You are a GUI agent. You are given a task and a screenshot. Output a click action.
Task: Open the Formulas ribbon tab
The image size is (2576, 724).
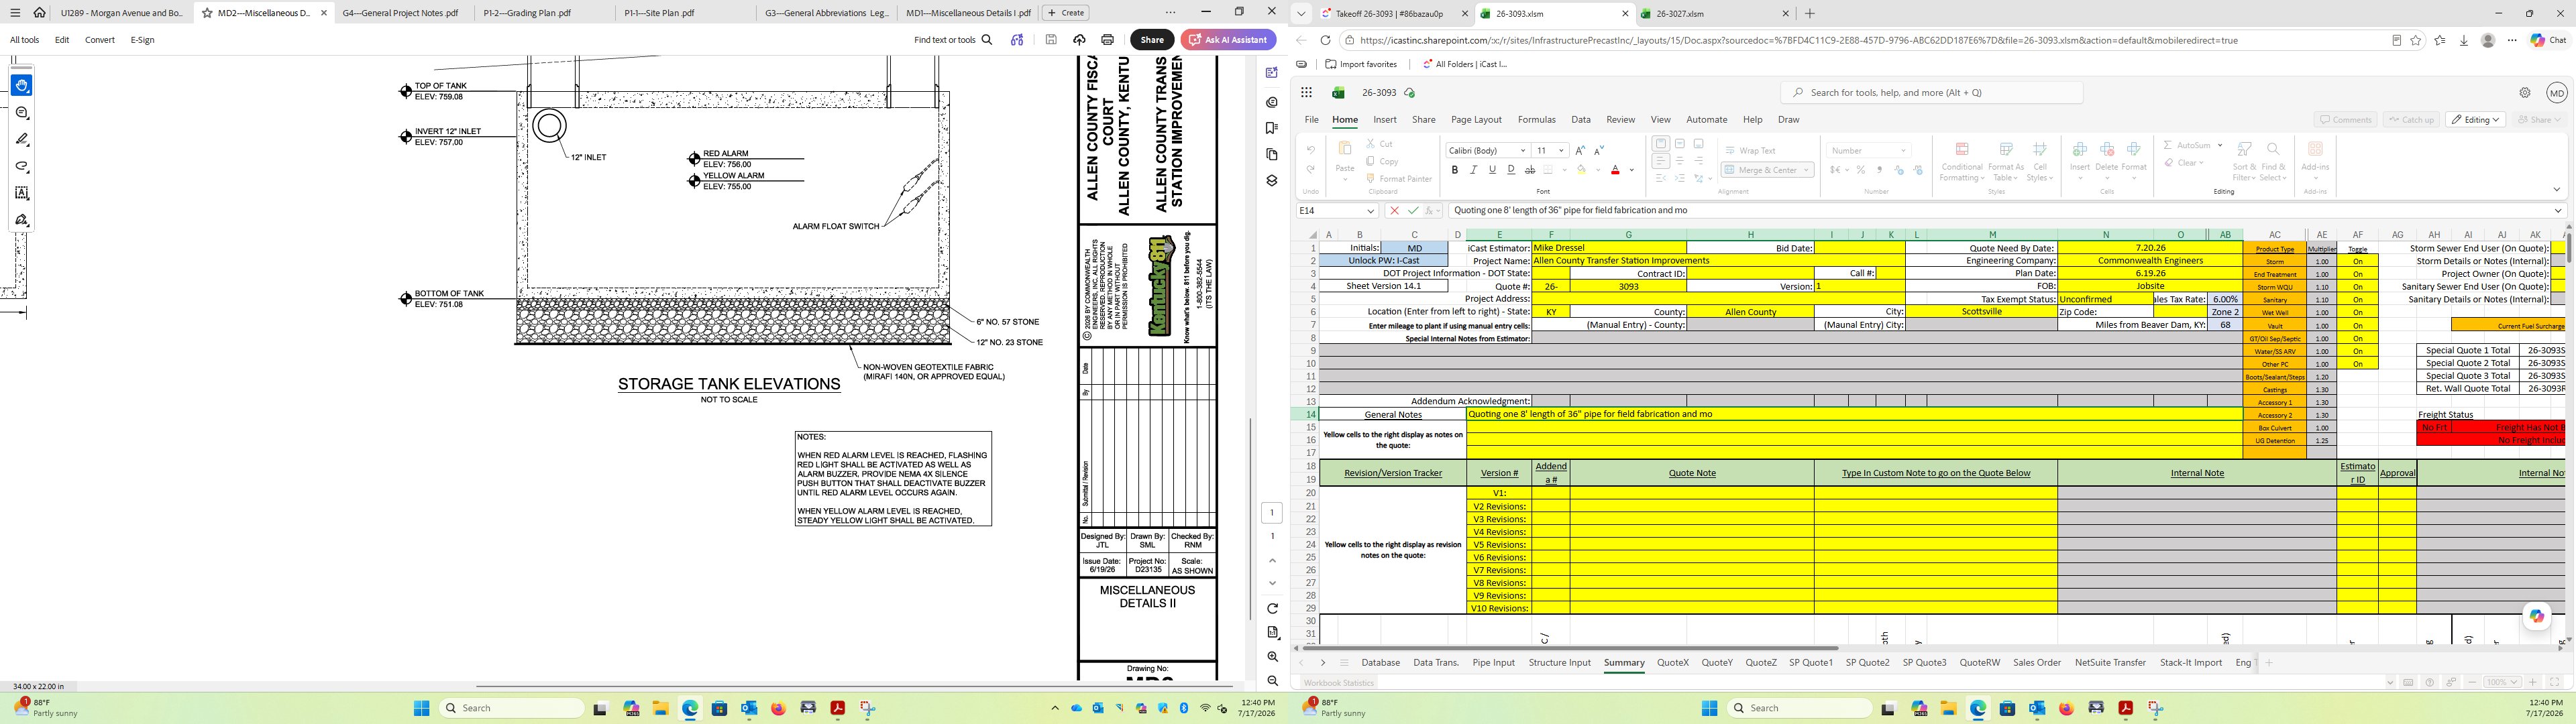coord(1536,120)
